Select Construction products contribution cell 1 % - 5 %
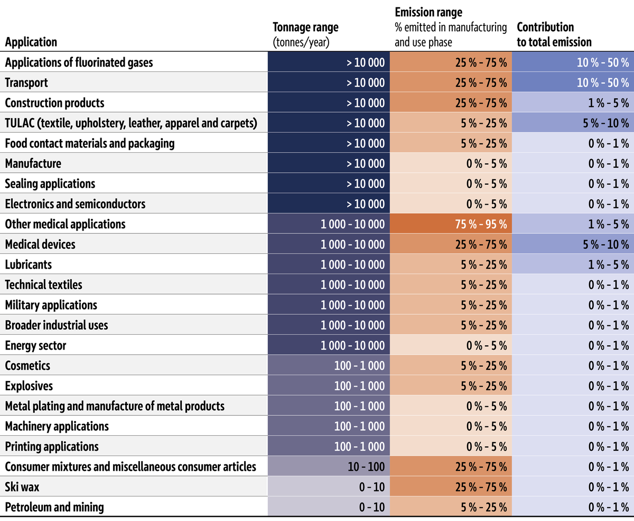 [573, 103]
